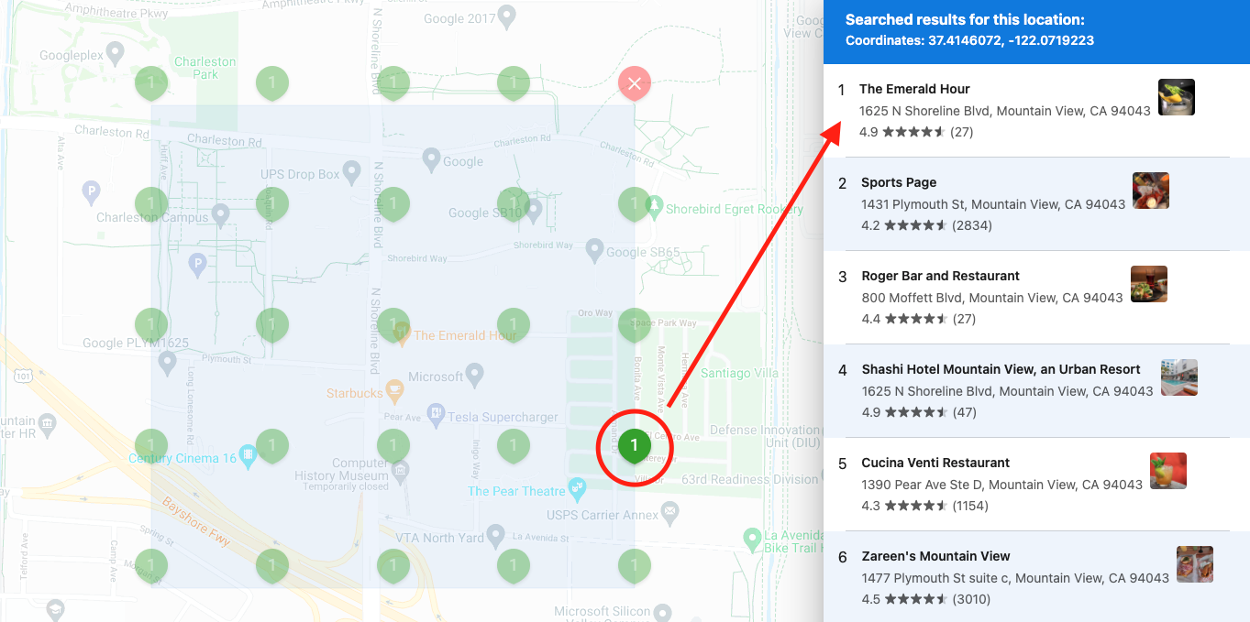Image resolution: width=1250 pixels, height=622 pixels.
Task: Click the green marker near Google PLYM1625
Action: 151,323
